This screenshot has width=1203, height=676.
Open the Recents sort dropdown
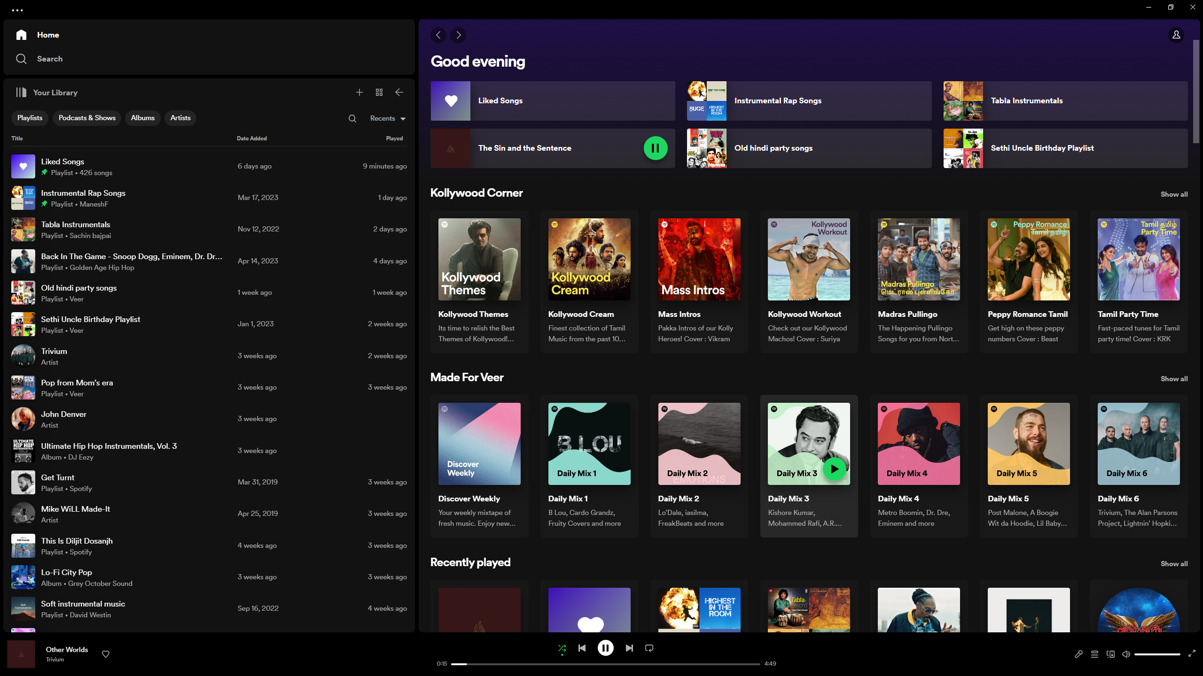click(x=388, y=118)
